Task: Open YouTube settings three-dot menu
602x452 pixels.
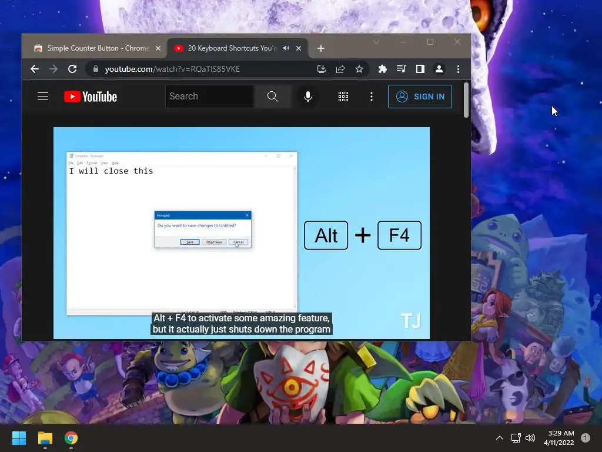Action: [x=372, y=97]
